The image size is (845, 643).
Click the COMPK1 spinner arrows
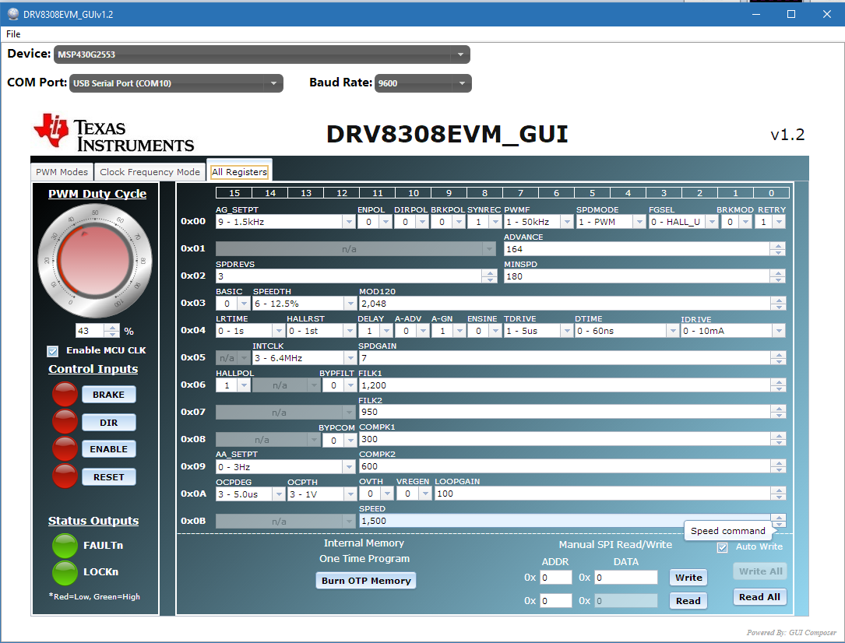778,440
